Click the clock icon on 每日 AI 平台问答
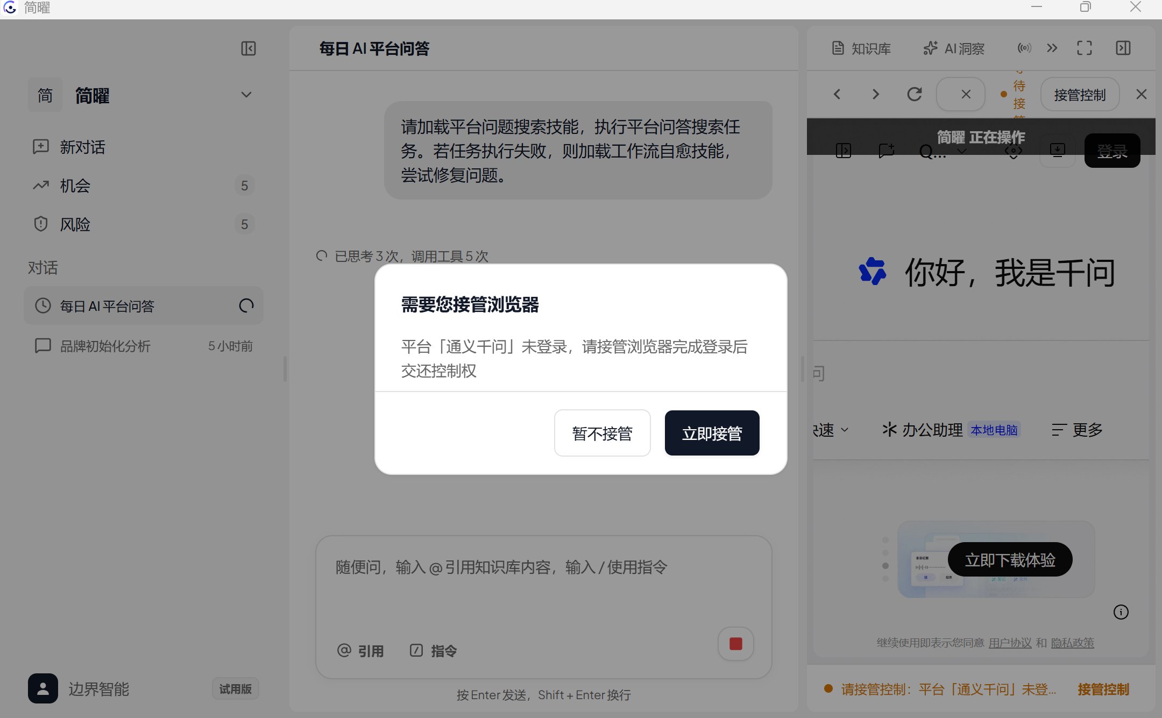Screen dimensions: 1162x718 pos(42,306)
